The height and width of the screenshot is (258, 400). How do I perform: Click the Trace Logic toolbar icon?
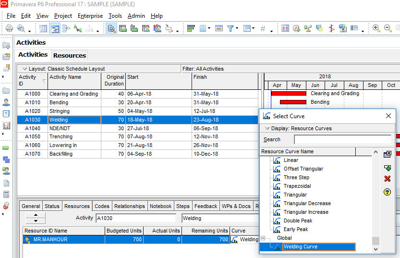click(78, 28)
